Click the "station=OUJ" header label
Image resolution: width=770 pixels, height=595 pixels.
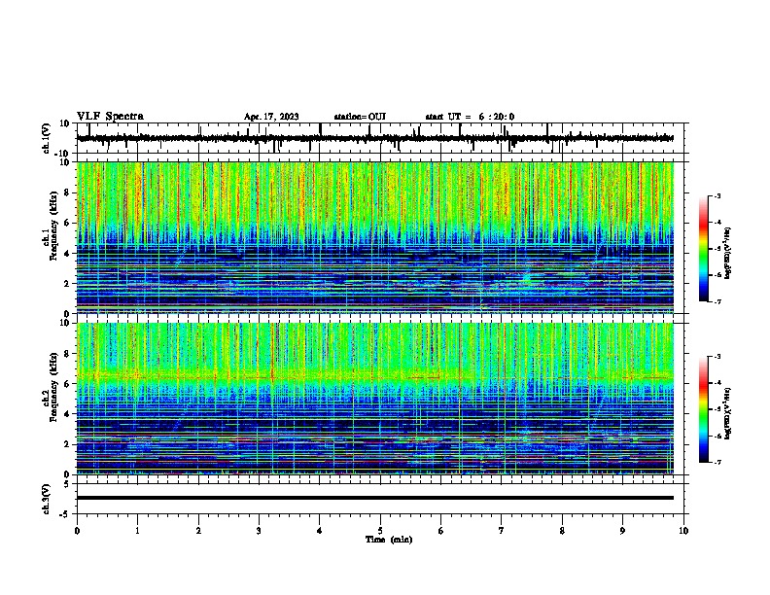[x=360, y=117]
